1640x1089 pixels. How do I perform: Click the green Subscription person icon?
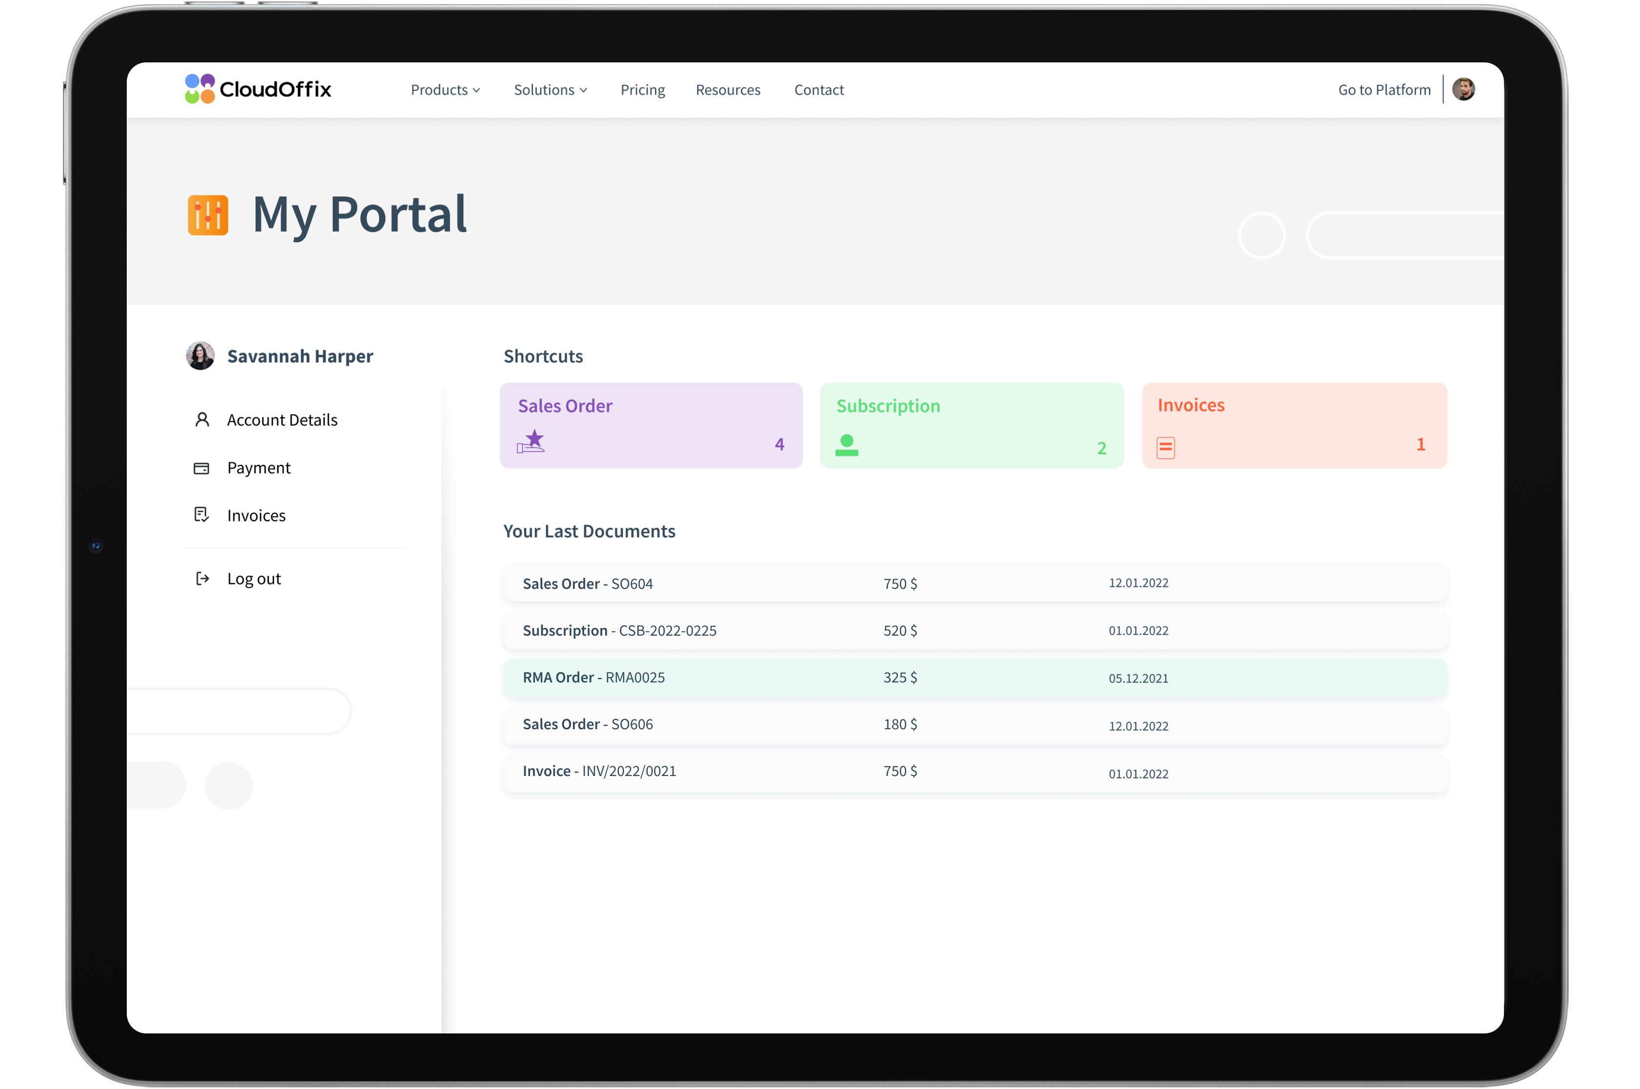tap(846, 445)
